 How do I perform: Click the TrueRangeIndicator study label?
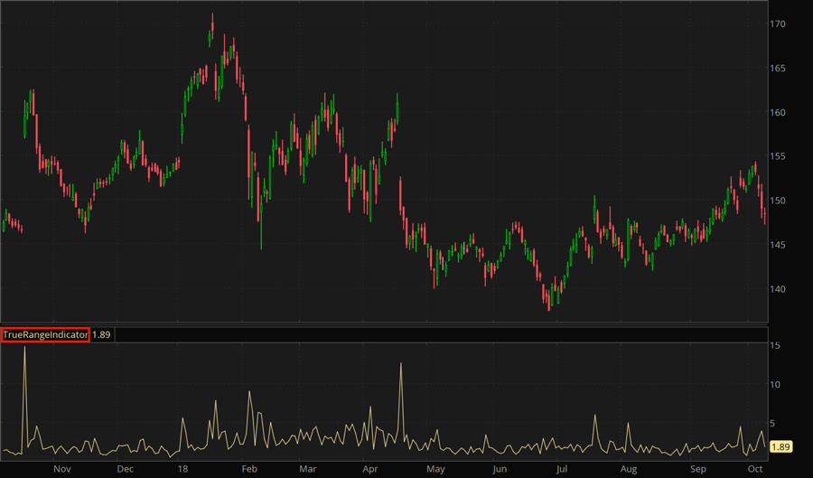tap(45, 334)
